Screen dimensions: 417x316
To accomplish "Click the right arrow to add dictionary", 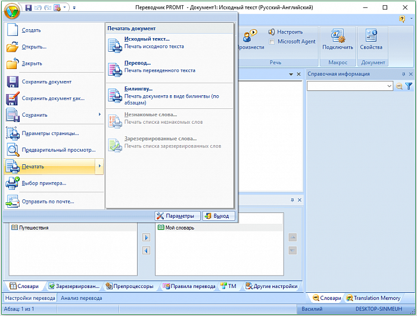I will pos(147,237).
